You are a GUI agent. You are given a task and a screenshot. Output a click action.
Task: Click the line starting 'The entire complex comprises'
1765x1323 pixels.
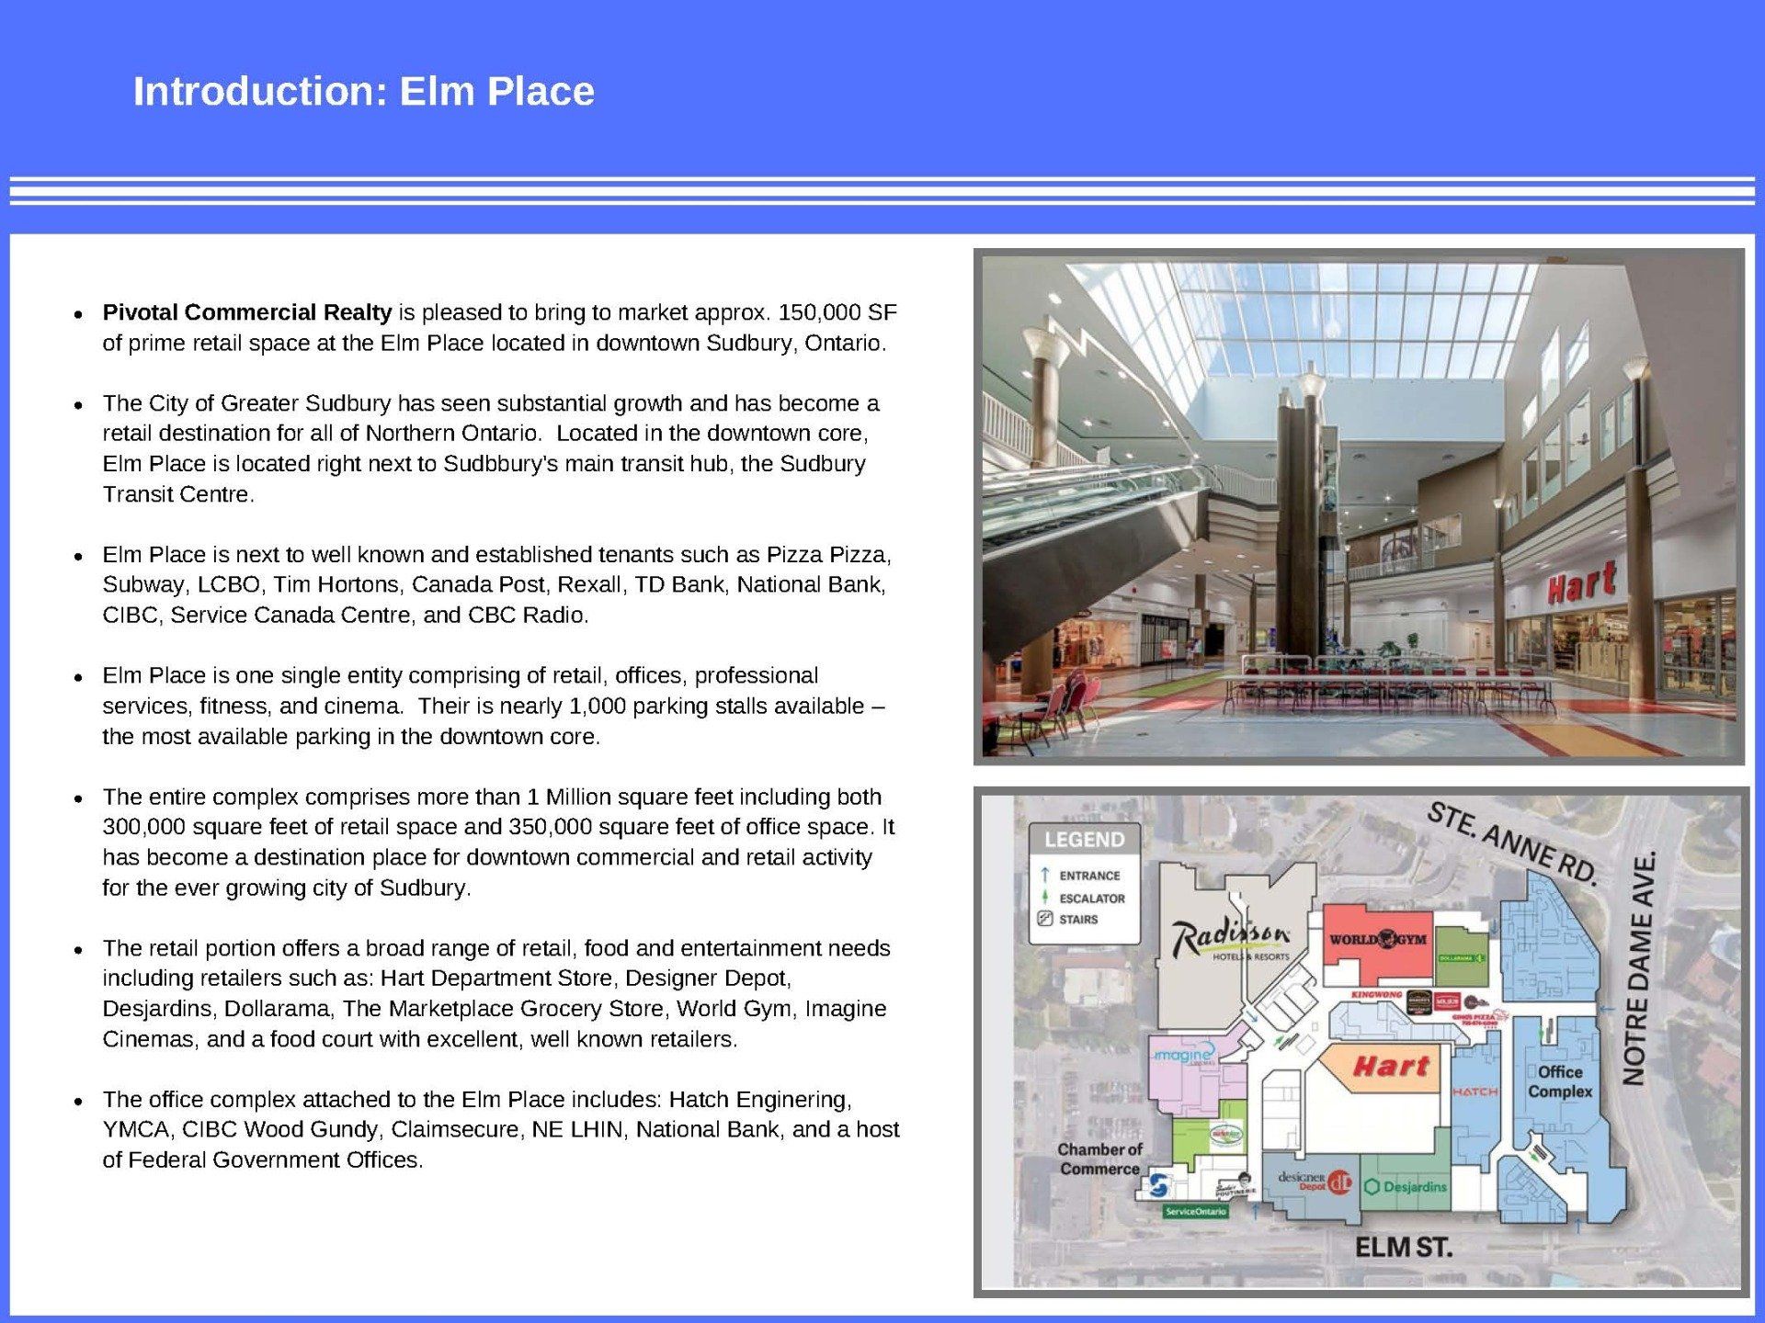click(x=492, y=797)
